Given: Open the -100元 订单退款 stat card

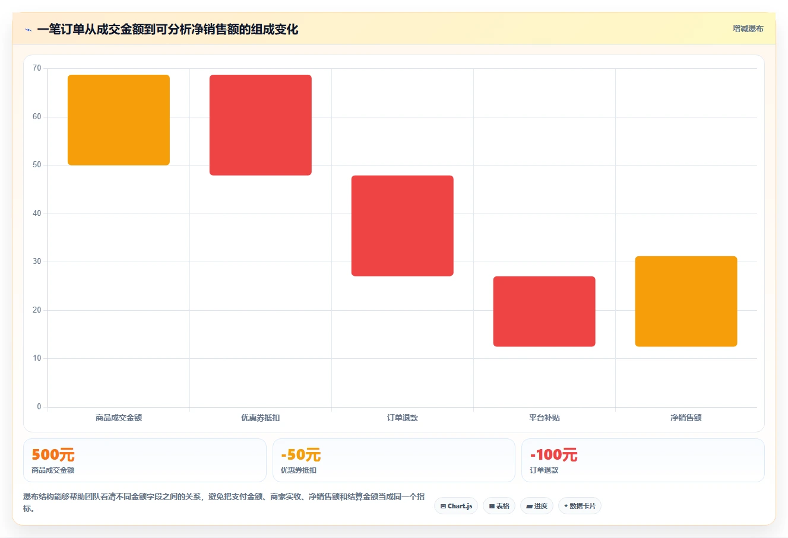Looking at the screenshot, I should coord(643,460).
